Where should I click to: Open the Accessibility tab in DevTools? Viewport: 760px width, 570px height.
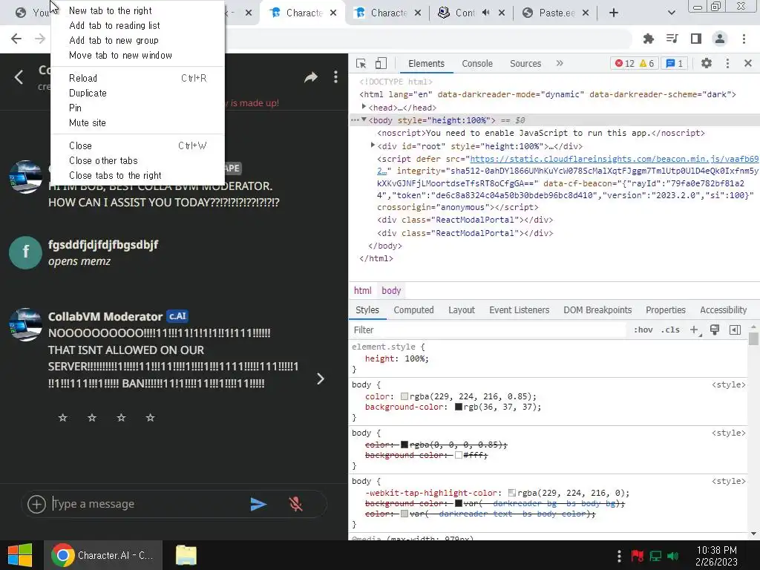click(723, 309)
